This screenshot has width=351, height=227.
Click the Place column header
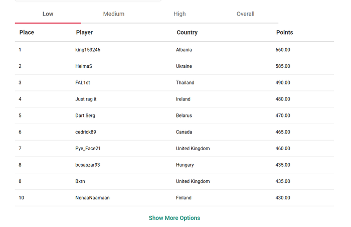click(27, 33)
